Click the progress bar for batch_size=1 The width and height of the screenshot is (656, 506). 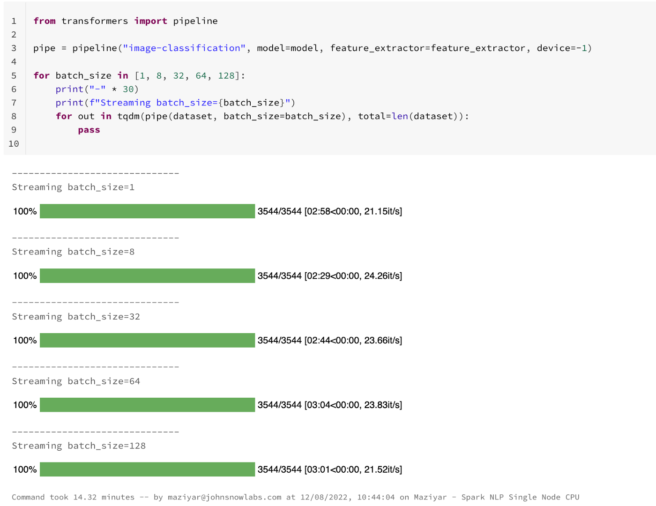click(147, 211)
